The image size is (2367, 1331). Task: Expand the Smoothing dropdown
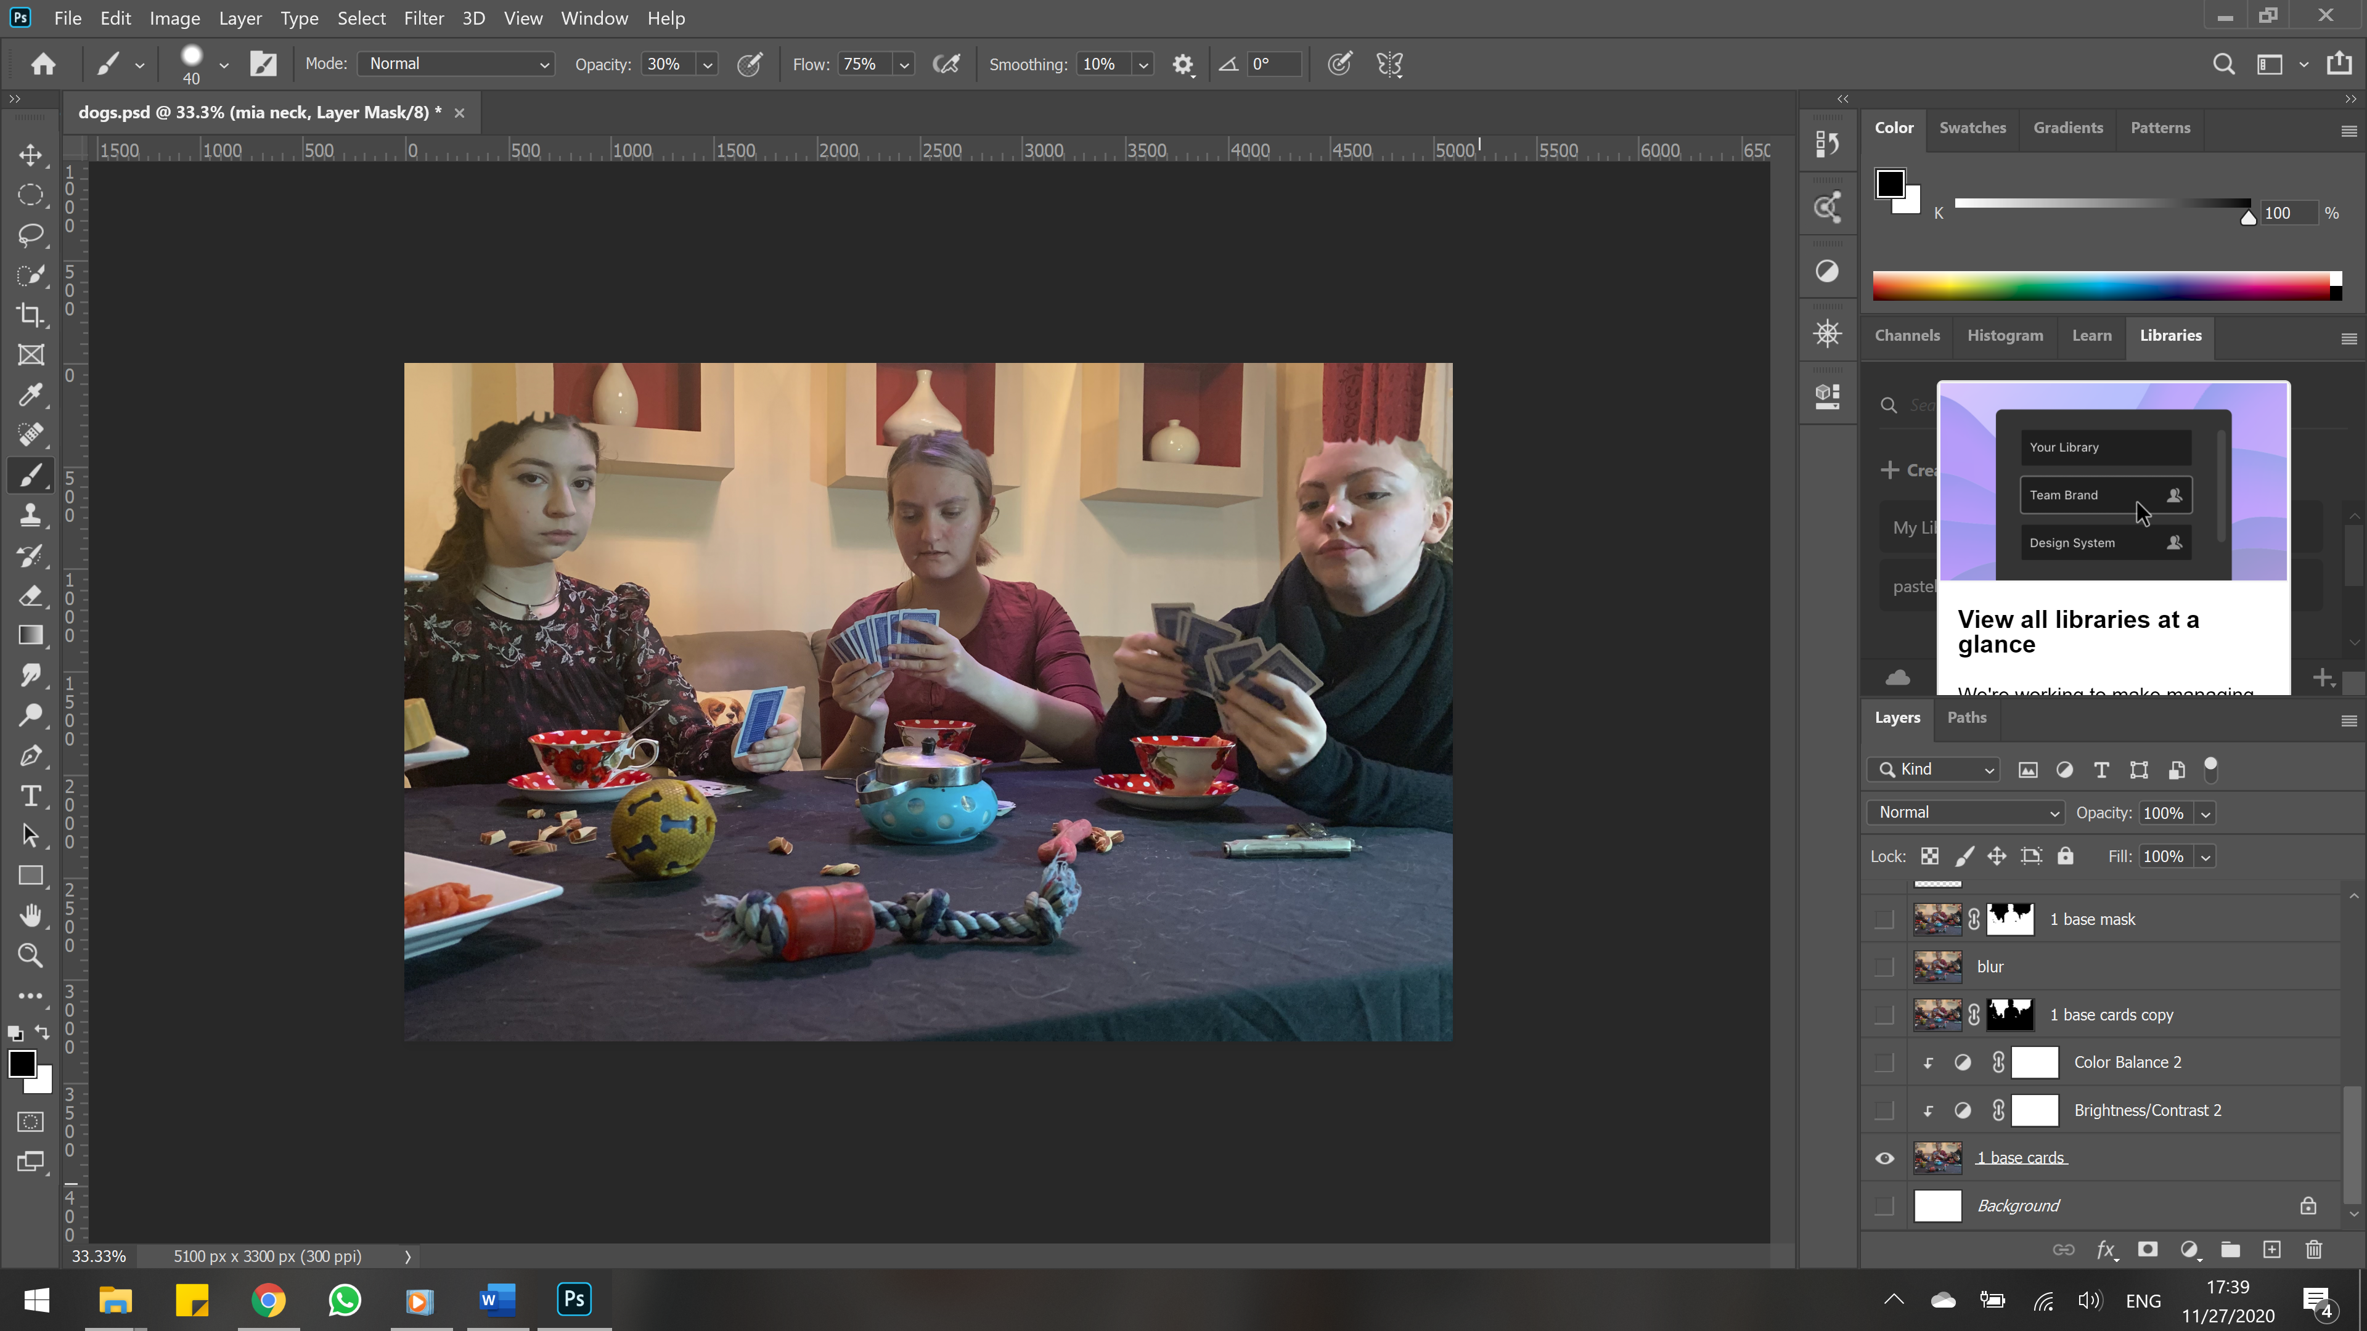point(1143,65)
